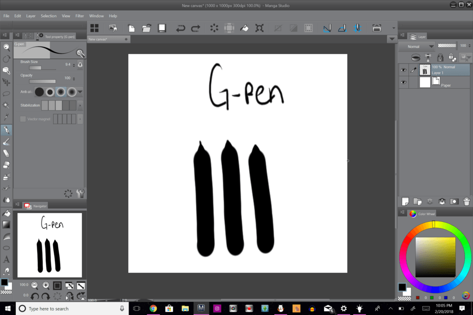The image size is (473, 315).
Task: Click the Redo arrow in the top toolbar
Action: 196,28
